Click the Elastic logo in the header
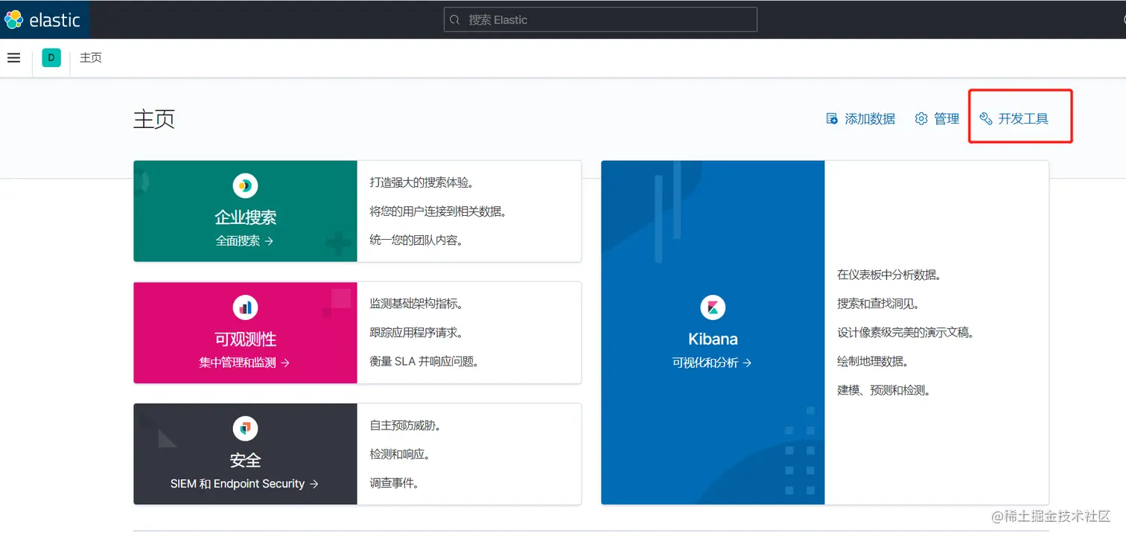Screen dimensions: 1126x539 (43, 19)
